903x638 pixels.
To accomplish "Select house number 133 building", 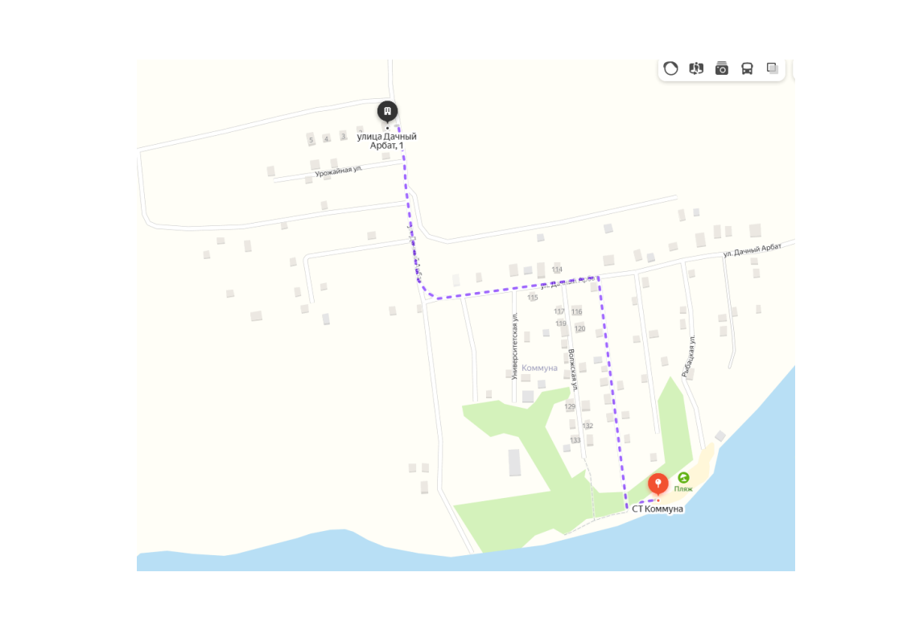I will (575, 441).
